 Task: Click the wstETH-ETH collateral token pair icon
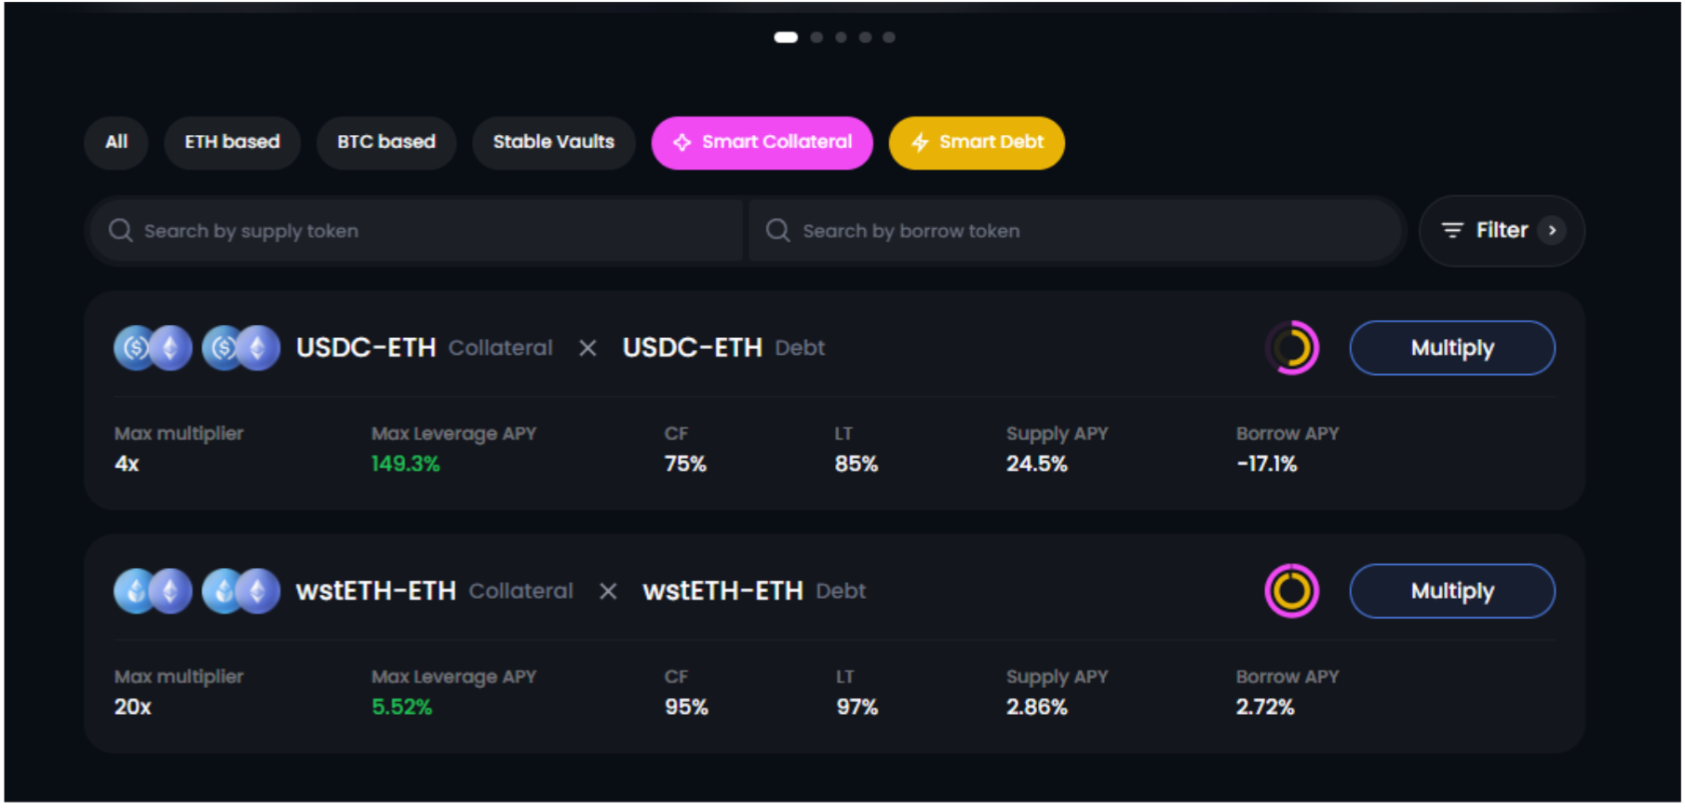pyautogui.click(x=153, y=591)
